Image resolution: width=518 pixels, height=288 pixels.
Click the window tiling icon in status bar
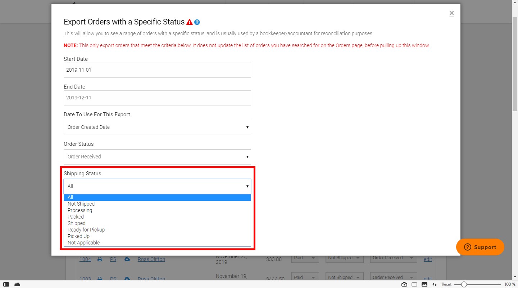click(x=414, y=284)
